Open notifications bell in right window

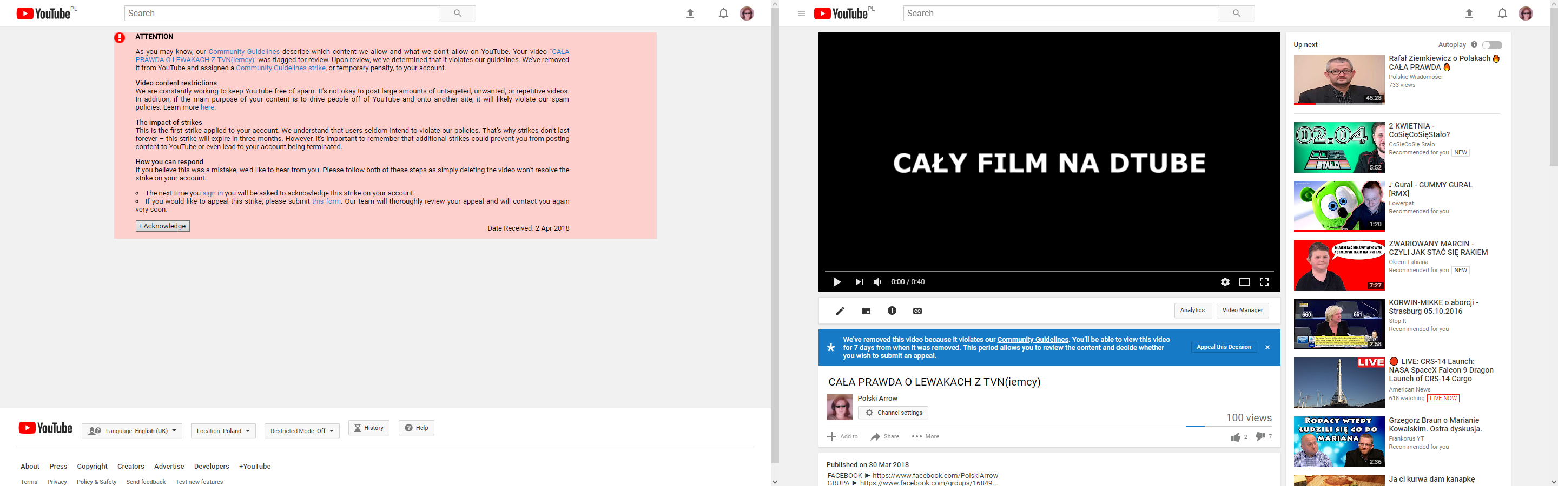1502,13
